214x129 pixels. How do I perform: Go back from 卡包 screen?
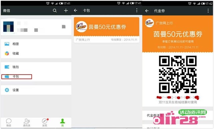76,10
